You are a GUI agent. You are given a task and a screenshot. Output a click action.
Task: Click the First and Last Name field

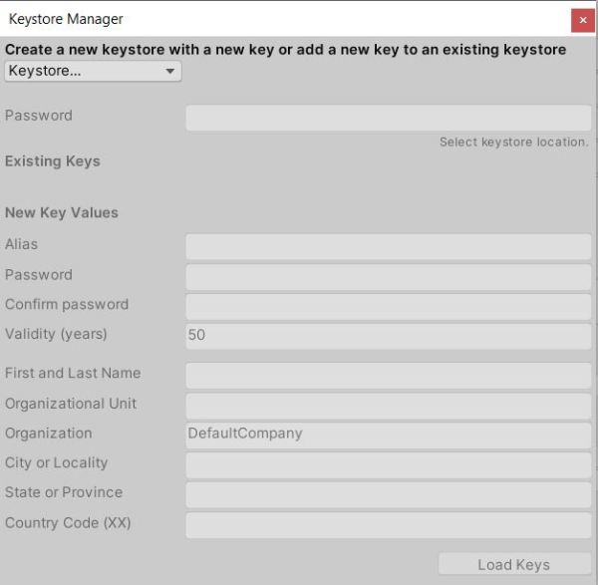point(388,375)
